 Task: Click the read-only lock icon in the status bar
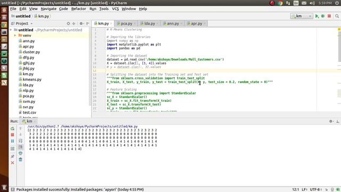pyautogui.click(x=327, y=190)
